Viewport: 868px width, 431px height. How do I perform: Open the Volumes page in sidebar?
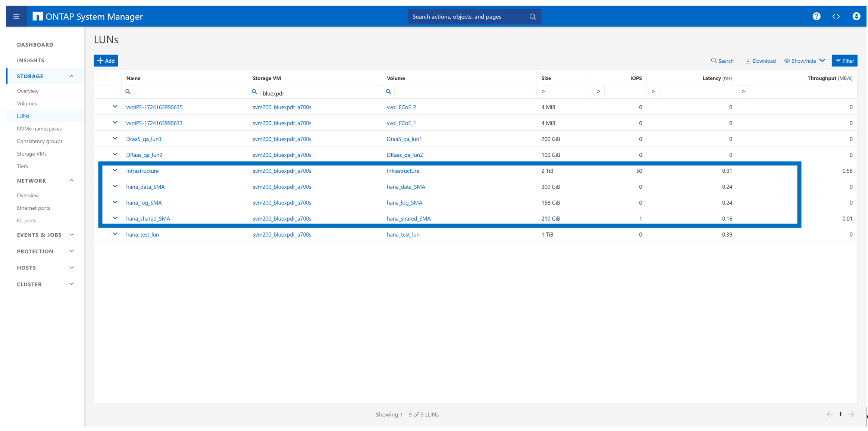point(27,103)
